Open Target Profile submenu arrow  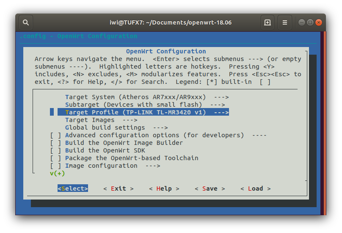tap(221, 112)
